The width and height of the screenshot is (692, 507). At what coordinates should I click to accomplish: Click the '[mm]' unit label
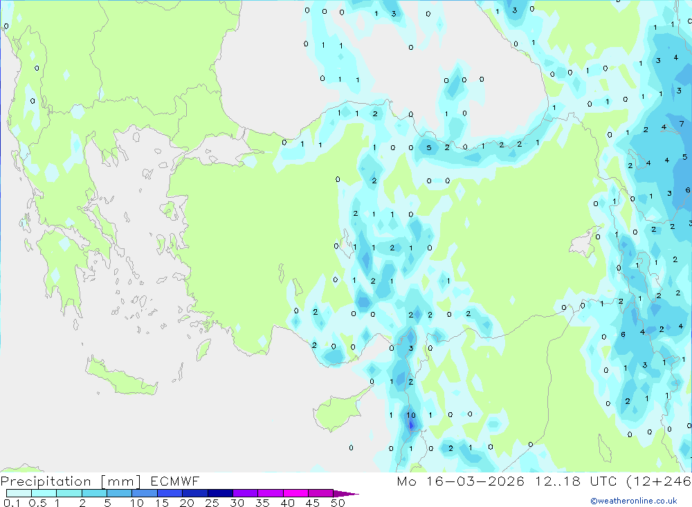coord(121,481)
